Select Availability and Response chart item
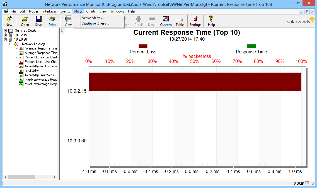317x188 pixels. pyautogui.click(x=41, y=66)
